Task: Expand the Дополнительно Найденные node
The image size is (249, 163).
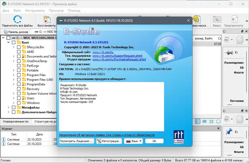Action: [9, 112]
